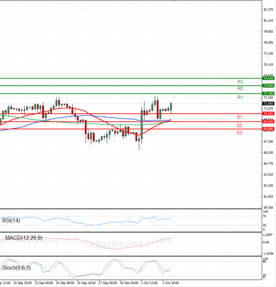This screenshot has width=276, height=287.
Task: Select the 70.440 support price tag
Action: tap(268, 114)
